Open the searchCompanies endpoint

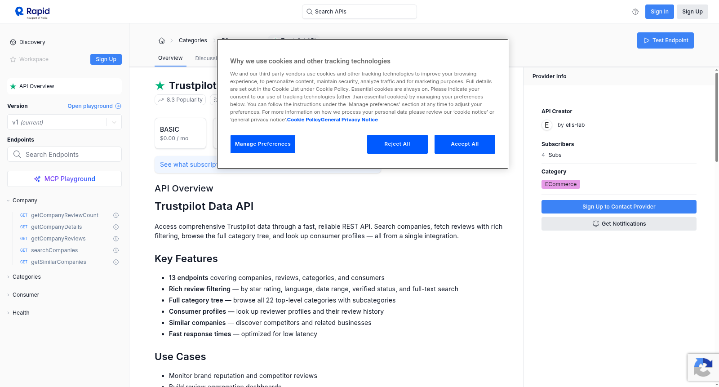tap(54, 250)
